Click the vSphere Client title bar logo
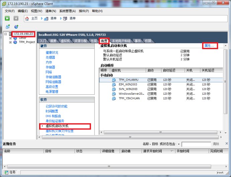 tap(4, 4)
